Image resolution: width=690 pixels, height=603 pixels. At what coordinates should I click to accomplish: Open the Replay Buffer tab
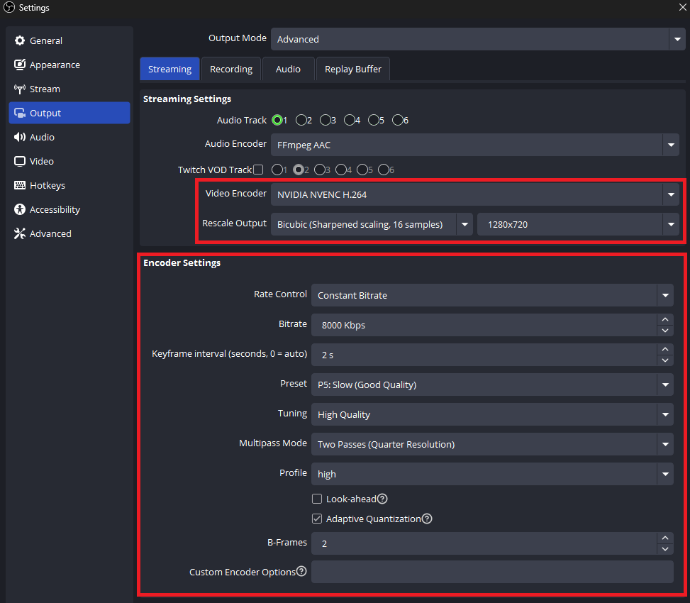click(x=352, y=69)
